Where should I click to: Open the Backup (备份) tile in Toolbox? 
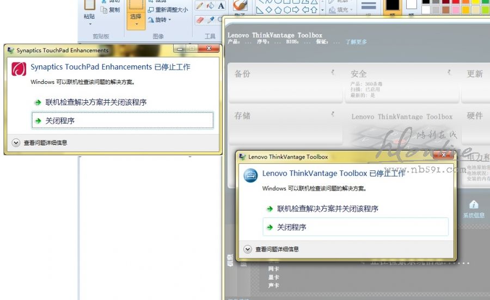[285, 83]
